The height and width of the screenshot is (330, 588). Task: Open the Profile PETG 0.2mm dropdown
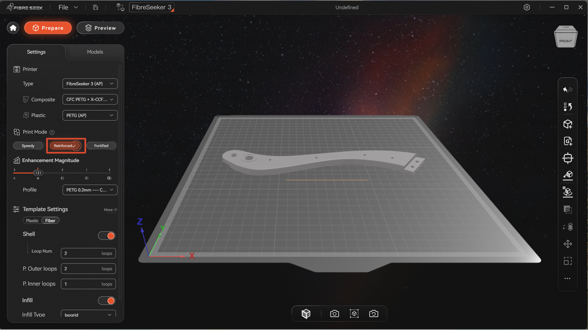coord(90,190)
